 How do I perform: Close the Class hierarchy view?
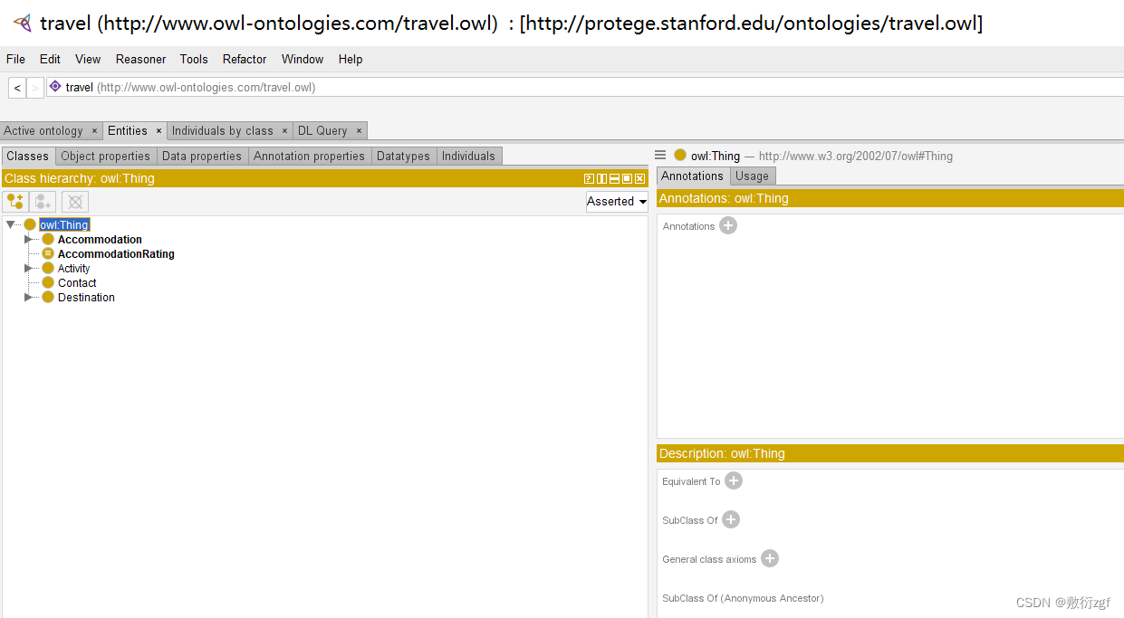(x=639, y=178)
